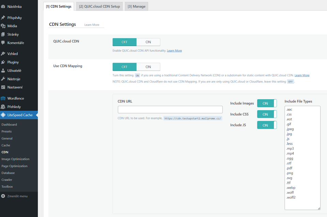The image size is (327, 217).
Task: Switch to the [1] CDN Settings tab
Action: [59, 6]
